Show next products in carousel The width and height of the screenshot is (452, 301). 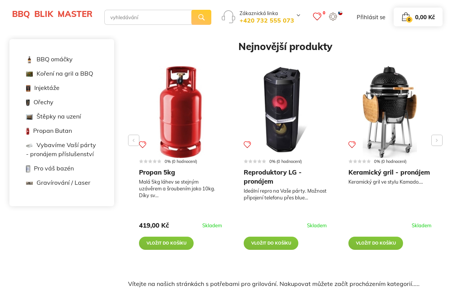coord(437,140)
